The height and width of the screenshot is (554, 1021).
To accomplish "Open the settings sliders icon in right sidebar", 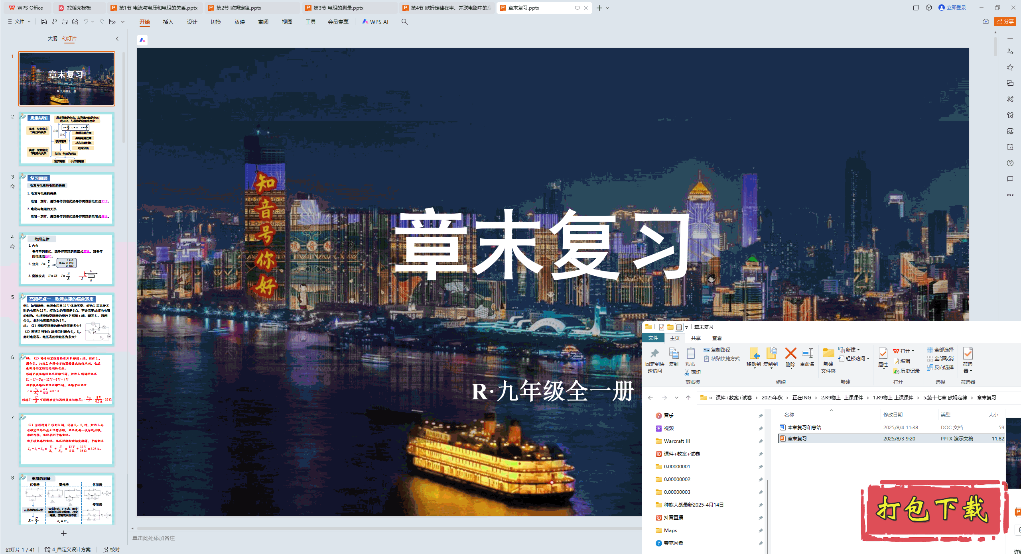I will click(x=1010, y=51).
